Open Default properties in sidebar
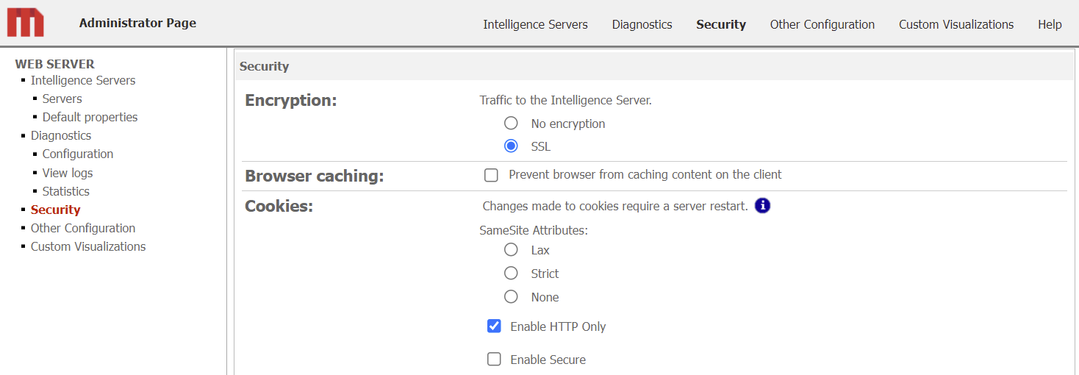 click(x=90, y=117)
